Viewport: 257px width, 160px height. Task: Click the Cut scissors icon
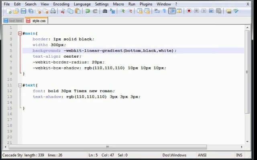63,11
